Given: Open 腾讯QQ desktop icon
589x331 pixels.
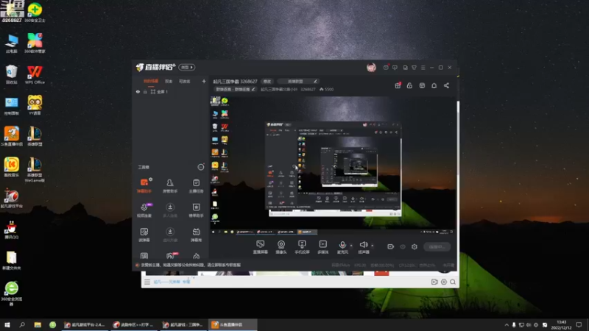Looking at the screenshot, I should click(x=12, y=229).
